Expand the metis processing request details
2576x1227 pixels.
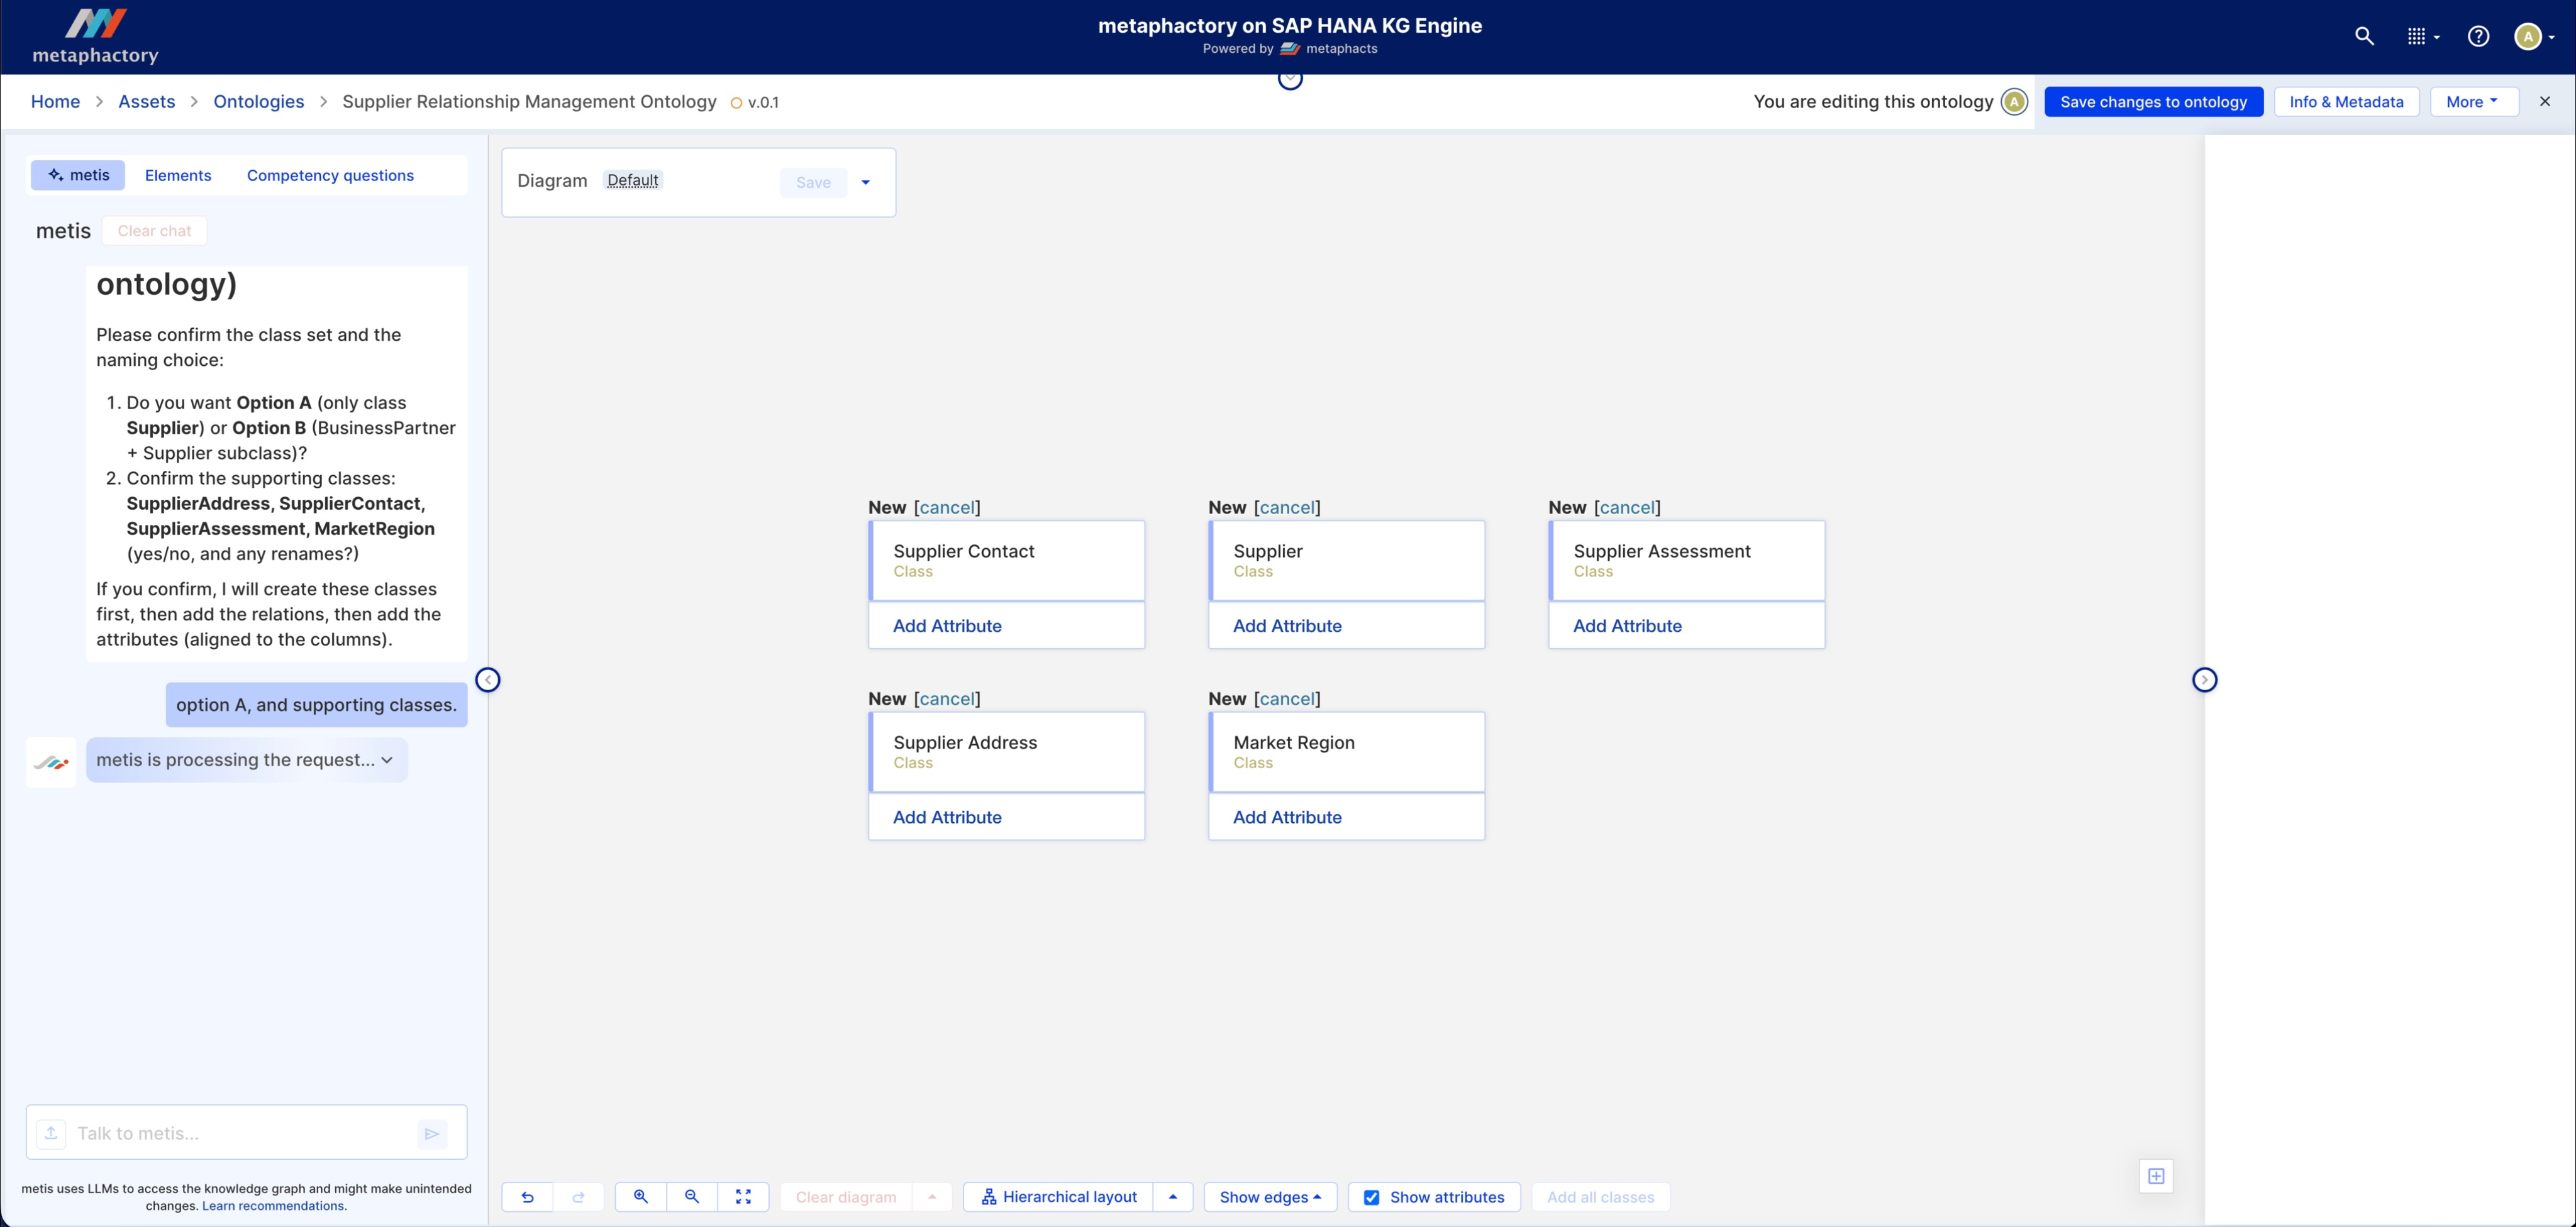(x=387, y=761)
